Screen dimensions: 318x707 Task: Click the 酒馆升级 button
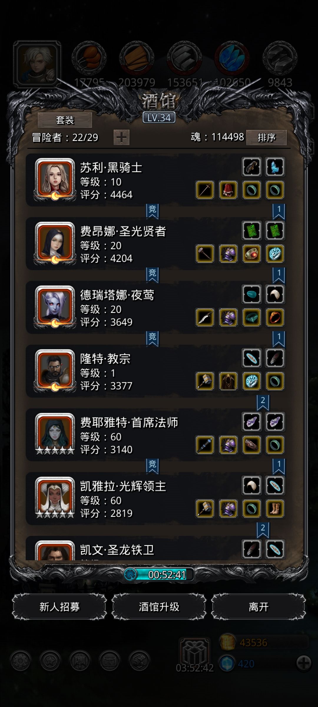[159, 607]
